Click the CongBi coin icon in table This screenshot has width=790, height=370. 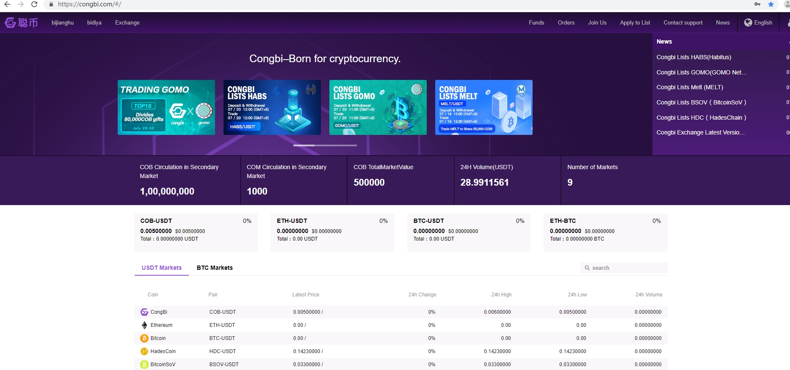pyautogui.click(x=144, y=312)
